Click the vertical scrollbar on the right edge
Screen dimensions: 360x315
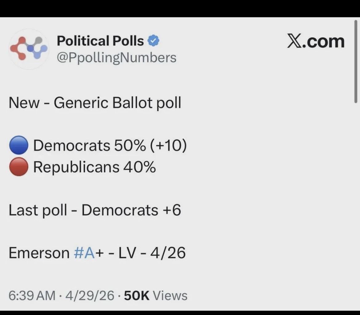(x=356, y=62)
